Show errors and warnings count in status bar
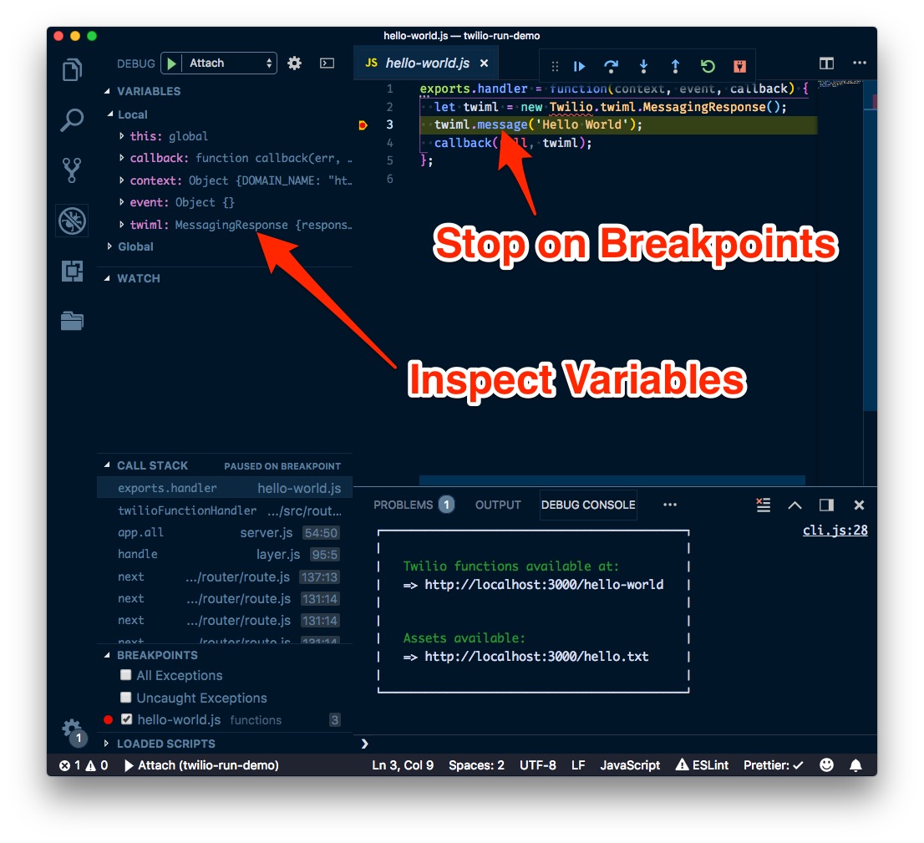Image resolution: width=924 pixels, height=843 pixels. pyautogui.click(x=84, y=765)
